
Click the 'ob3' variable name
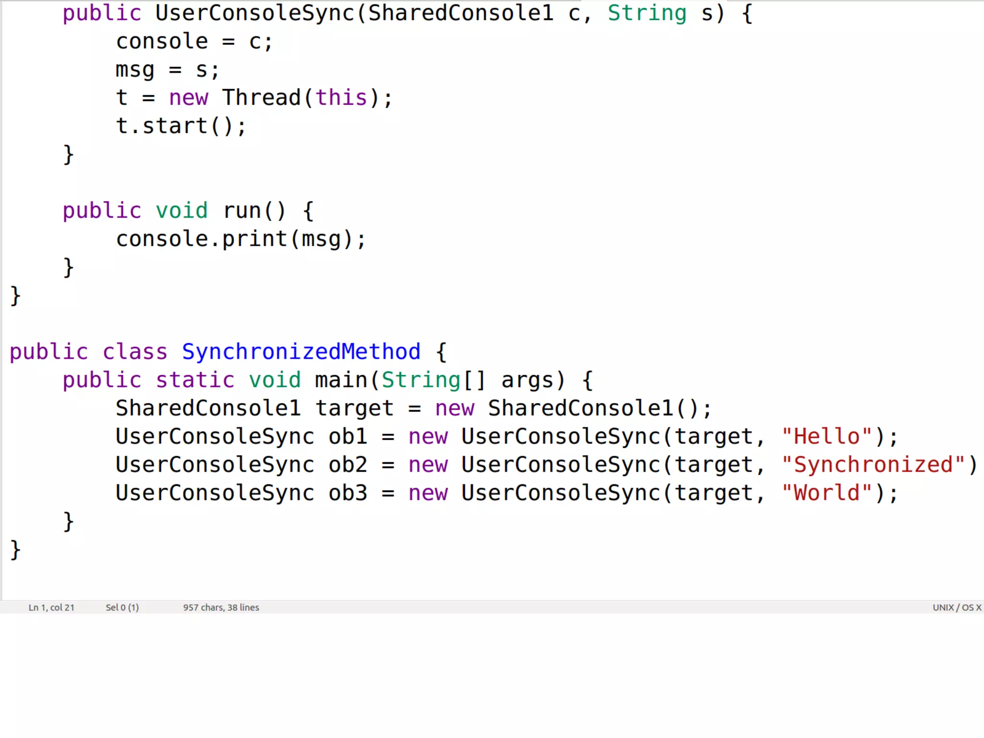[x=348, y=493]
